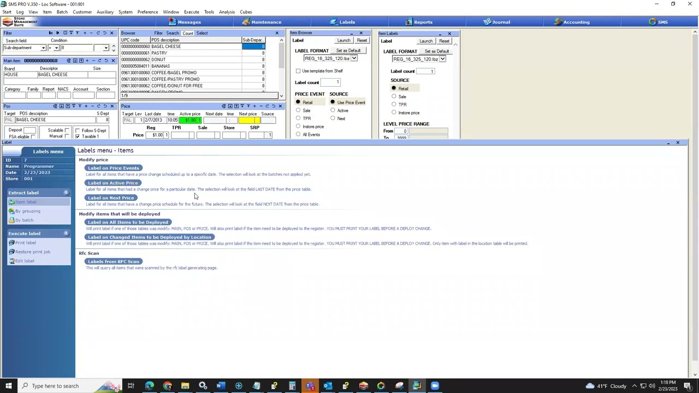Click the Label count field in Item Browser
699x393 pixels.
pos(331,82)
